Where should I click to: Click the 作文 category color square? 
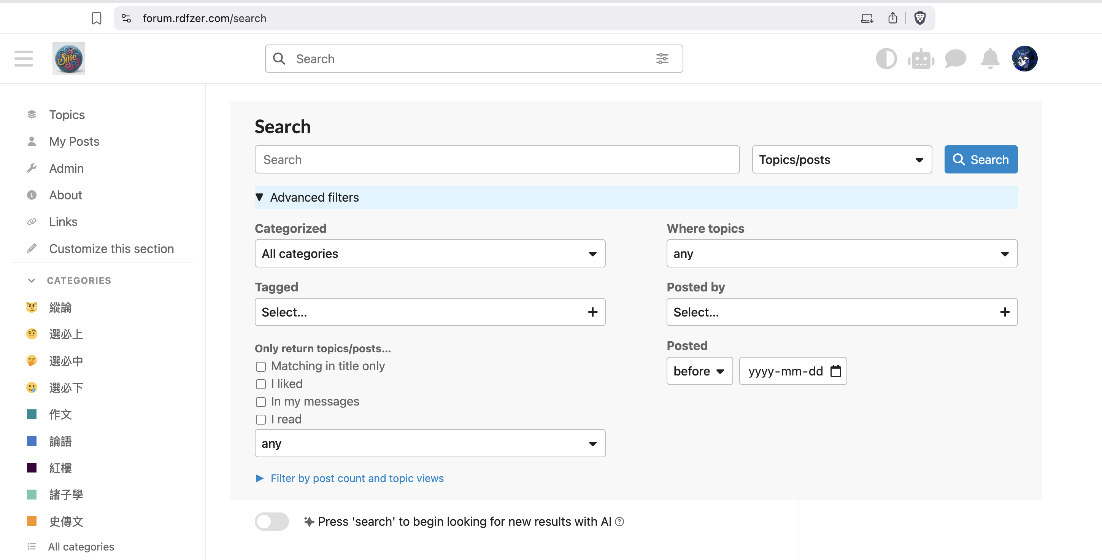(x=32, y=414)
